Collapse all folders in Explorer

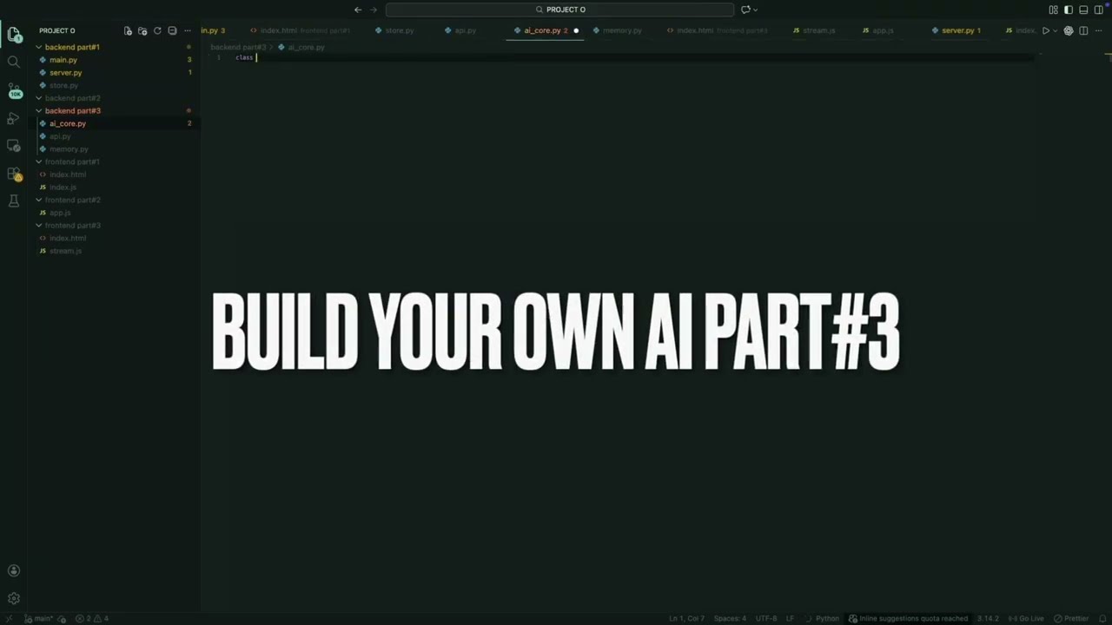click(x=172, y=30)
